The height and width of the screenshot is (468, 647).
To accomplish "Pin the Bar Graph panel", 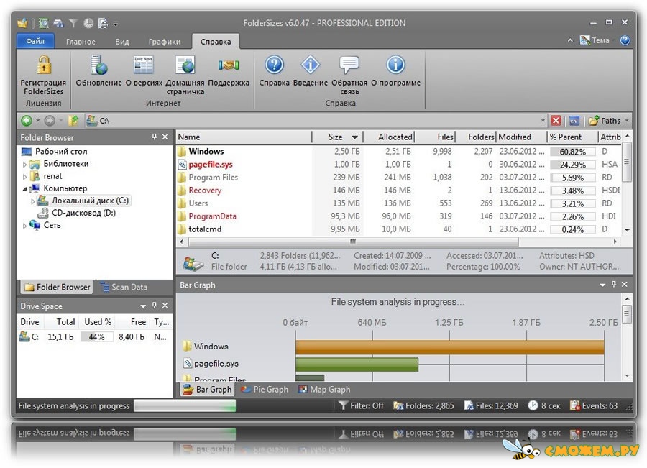I will pyautogui.click(x=614, y=285).
